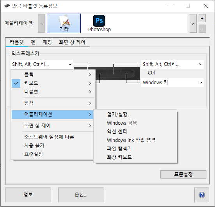The image size is (215, 207).
Task: Click the Wacom tablet title bar icon
Action: click(x=7, y=6)
